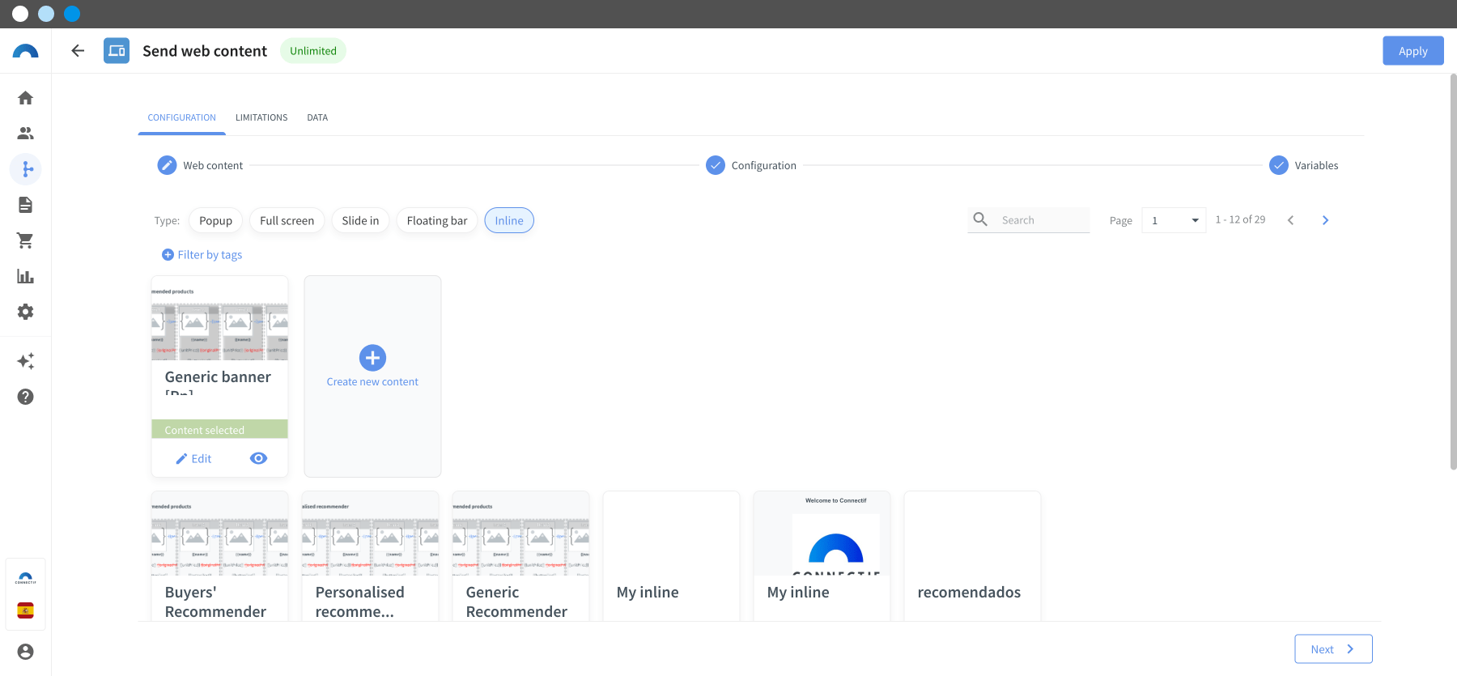1457x676 pixels.
Task: Open the Help question mark icon
Action: click(26, 397)
